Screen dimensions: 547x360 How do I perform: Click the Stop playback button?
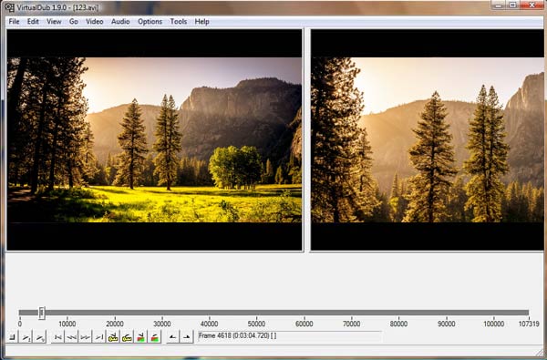[x=13, y=337]
